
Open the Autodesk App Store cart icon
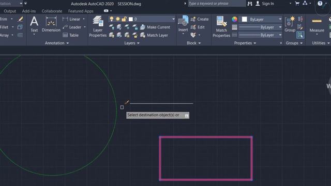[297, 4]
